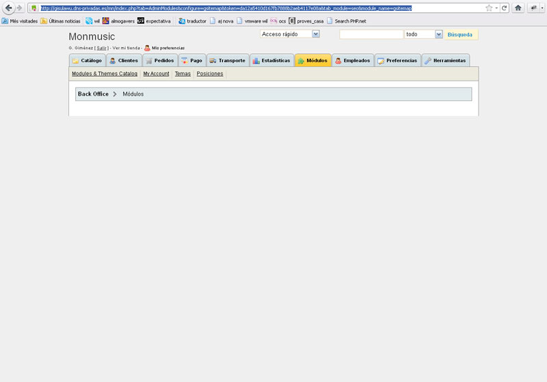Open the Posiciones submenu link
547x382 pixels.
click(210, 74)
